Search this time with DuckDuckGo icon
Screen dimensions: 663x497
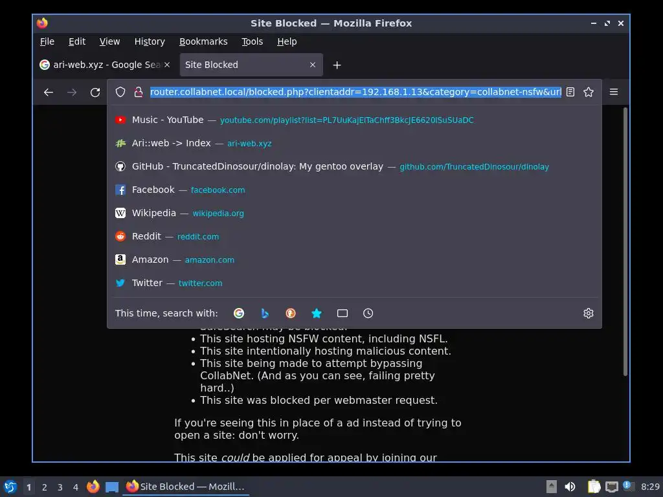(x=291, y=313)
